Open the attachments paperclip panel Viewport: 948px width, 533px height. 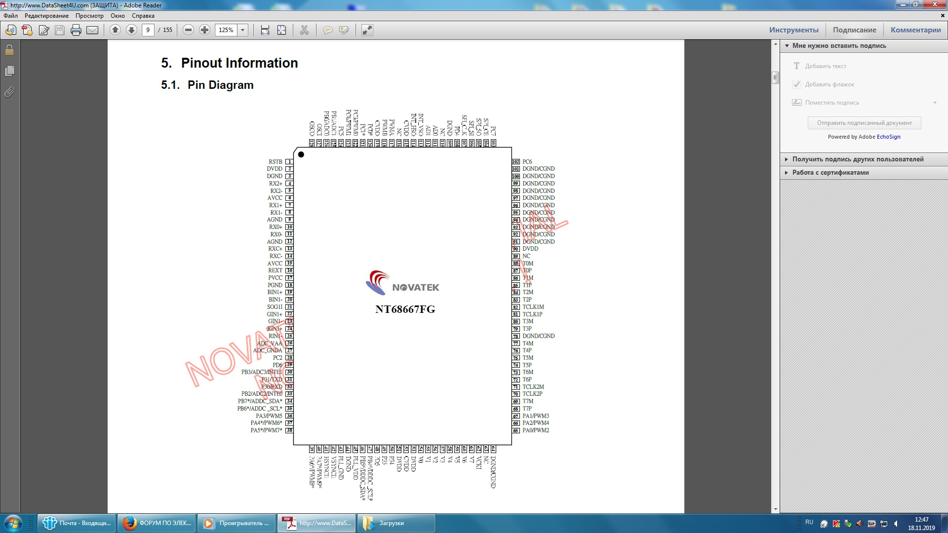click(9, 92)
